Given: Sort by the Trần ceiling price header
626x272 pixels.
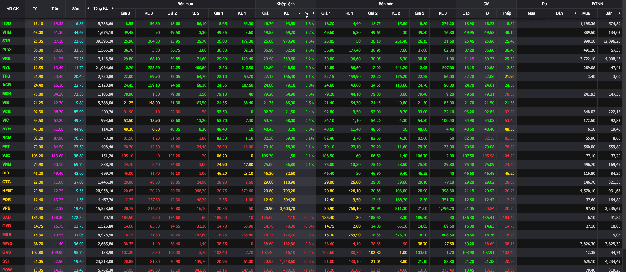Looking at the screenshot, I should tap(55, 9).
